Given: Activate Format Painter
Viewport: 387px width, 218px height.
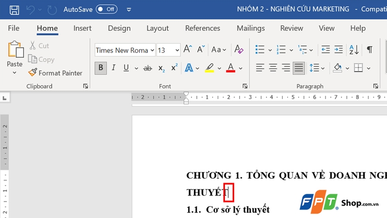Looking at the screenshot, I should tap(55, 73).
